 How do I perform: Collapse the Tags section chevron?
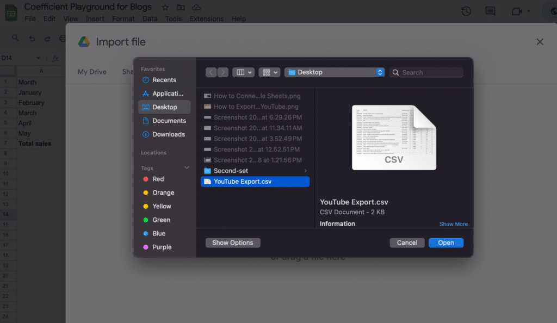(x=187, y=167)
